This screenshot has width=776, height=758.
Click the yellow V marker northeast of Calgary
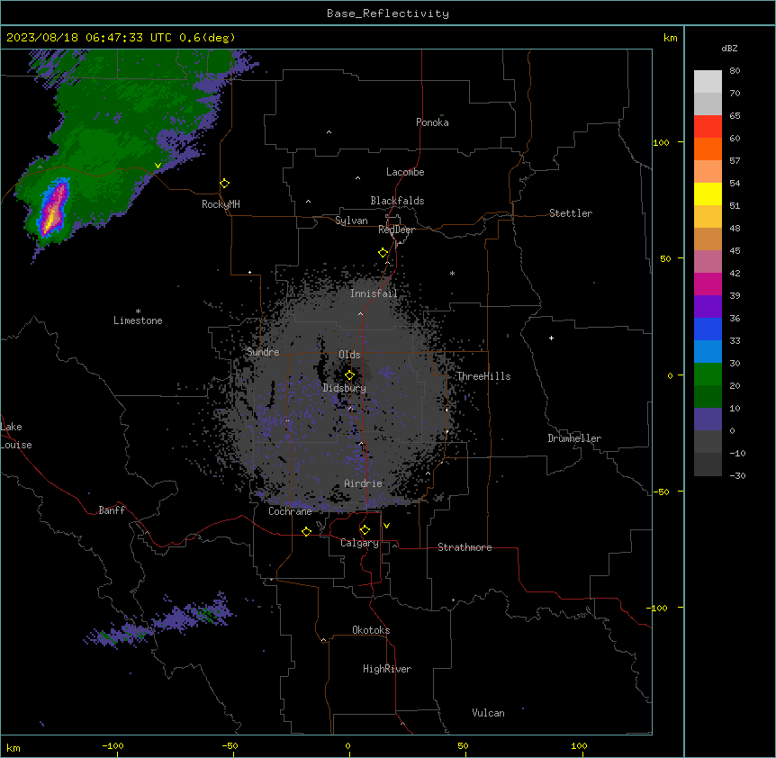click(386, 526)
